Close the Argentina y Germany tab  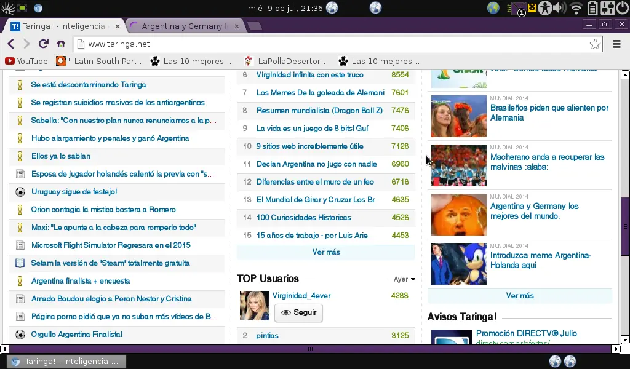click(x=237, y=26)
